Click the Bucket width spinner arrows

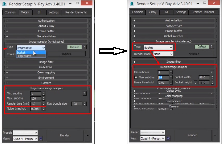pyautogui.click(x=212, y=77)
